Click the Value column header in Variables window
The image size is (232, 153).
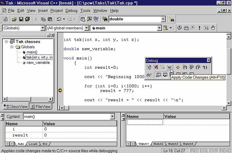click(x=80, y=124)
